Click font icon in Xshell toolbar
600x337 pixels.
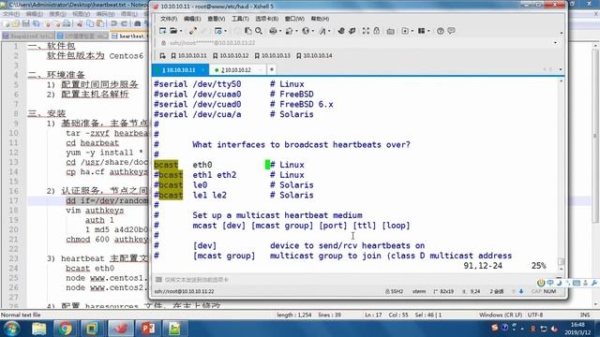pyautogui.click(x=322, y=31)
